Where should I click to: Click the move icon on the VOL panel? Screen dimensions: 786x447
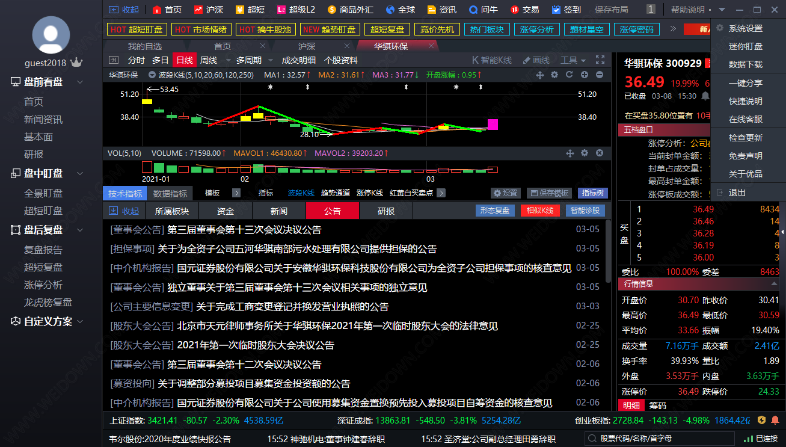point(570,153)
